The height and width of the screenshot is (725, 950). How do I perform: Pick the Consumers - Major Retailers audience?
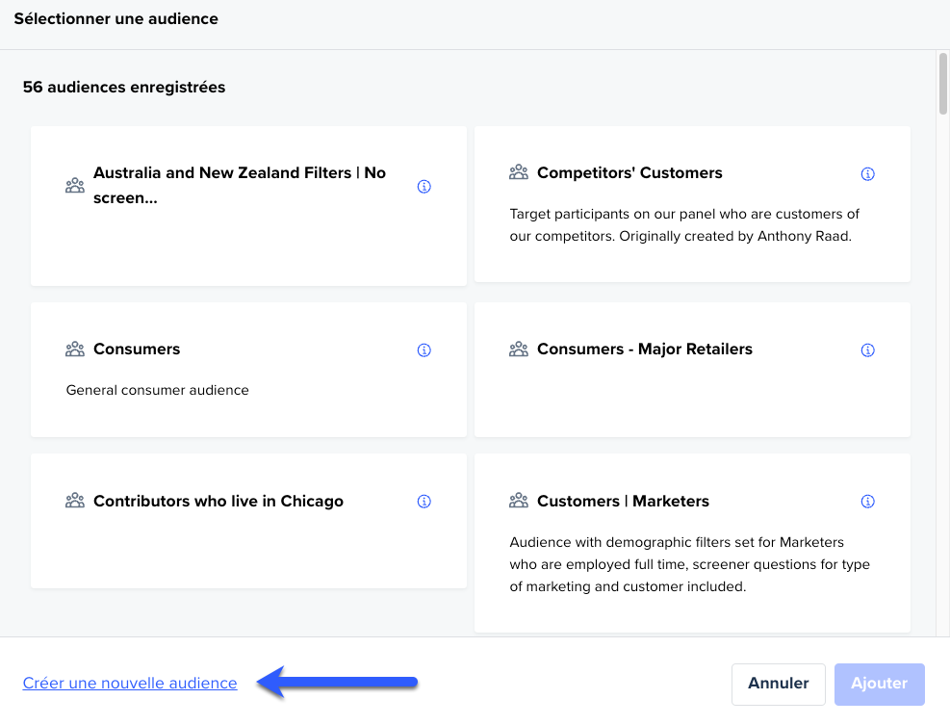tap(645, 350)
